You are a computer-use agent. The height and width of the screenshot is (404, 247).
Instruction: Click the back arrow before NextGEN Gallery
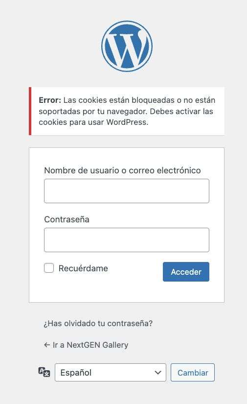tap(47, 345)
